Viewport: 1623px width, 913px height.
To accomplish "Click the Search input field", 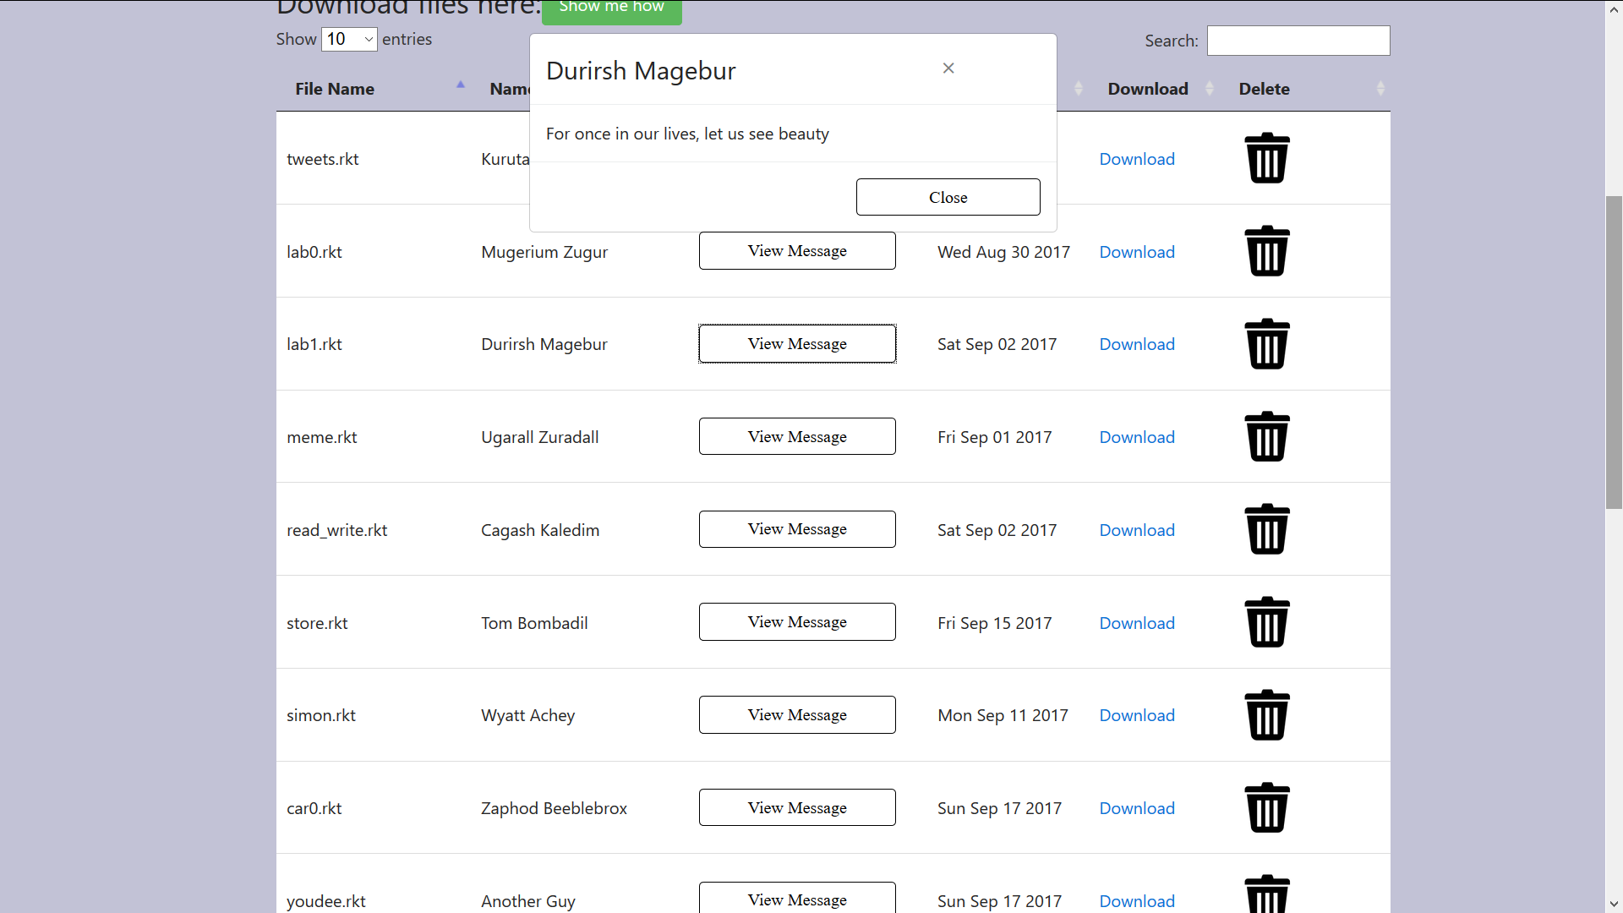I will coord(1298,41).
